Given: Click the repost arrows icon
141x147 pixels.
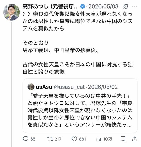Looking at the screenshot, I should pyautogui.click(x=50, y=139).
